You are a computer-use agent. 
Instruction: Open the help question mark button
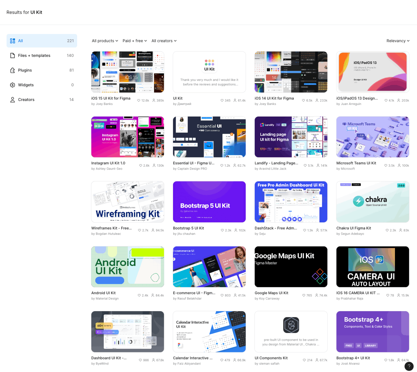coord(409,366)
